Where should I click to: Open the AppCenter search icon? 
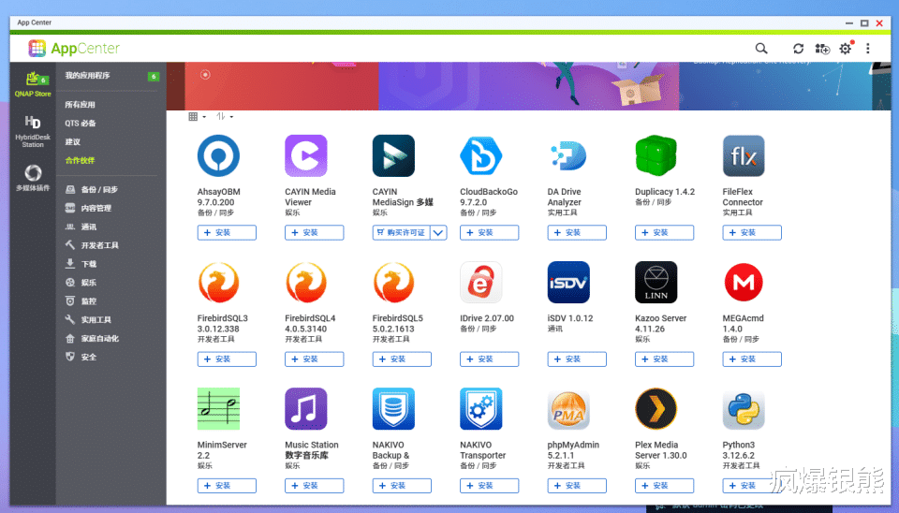[760, 49]
